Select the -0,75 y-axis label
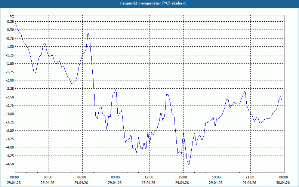The height and width of the screenshot is (187, 299). 10,39
